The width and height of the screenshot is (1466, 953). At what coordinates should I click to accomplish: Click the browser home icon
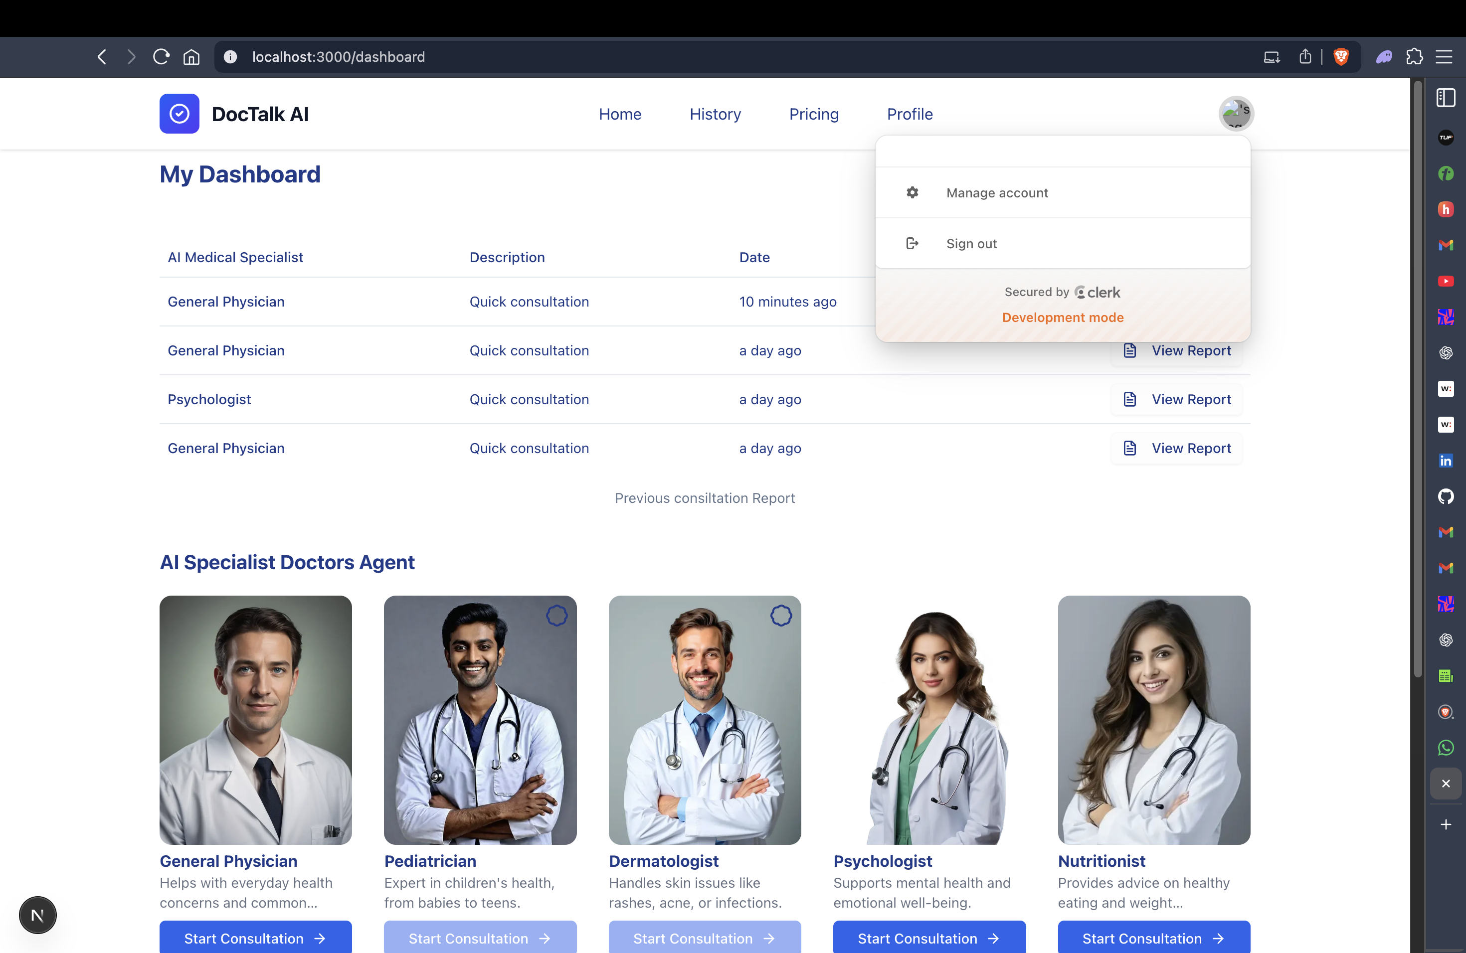pos(191,57)
